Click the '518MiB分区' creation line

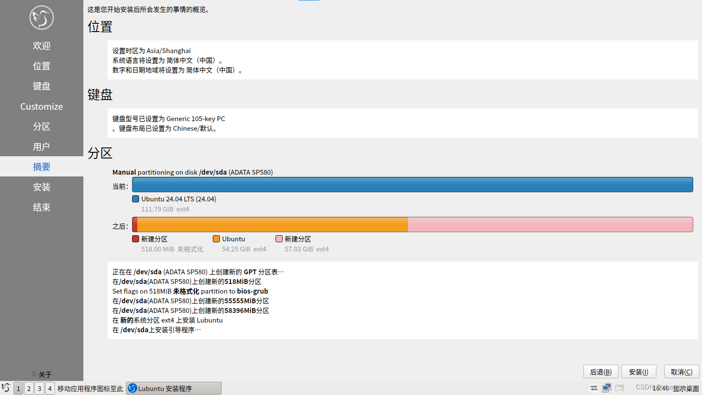(x=187, y=282)
